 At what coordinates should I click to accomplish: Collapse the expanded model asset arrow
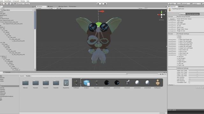tap(81, 82)
